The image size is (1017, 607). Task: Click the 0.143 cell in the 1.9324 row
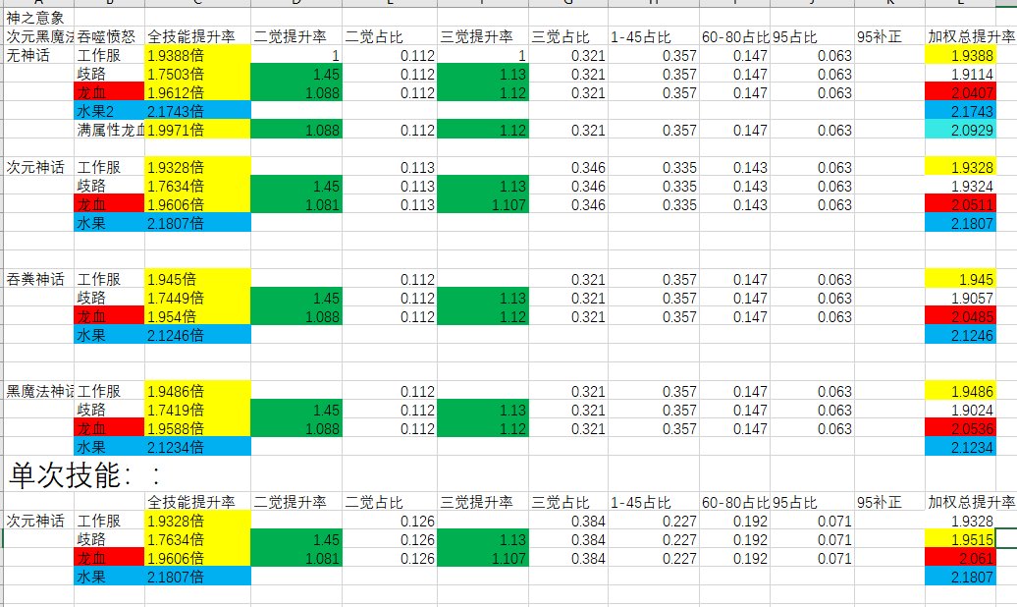click(x=735, y=187)
